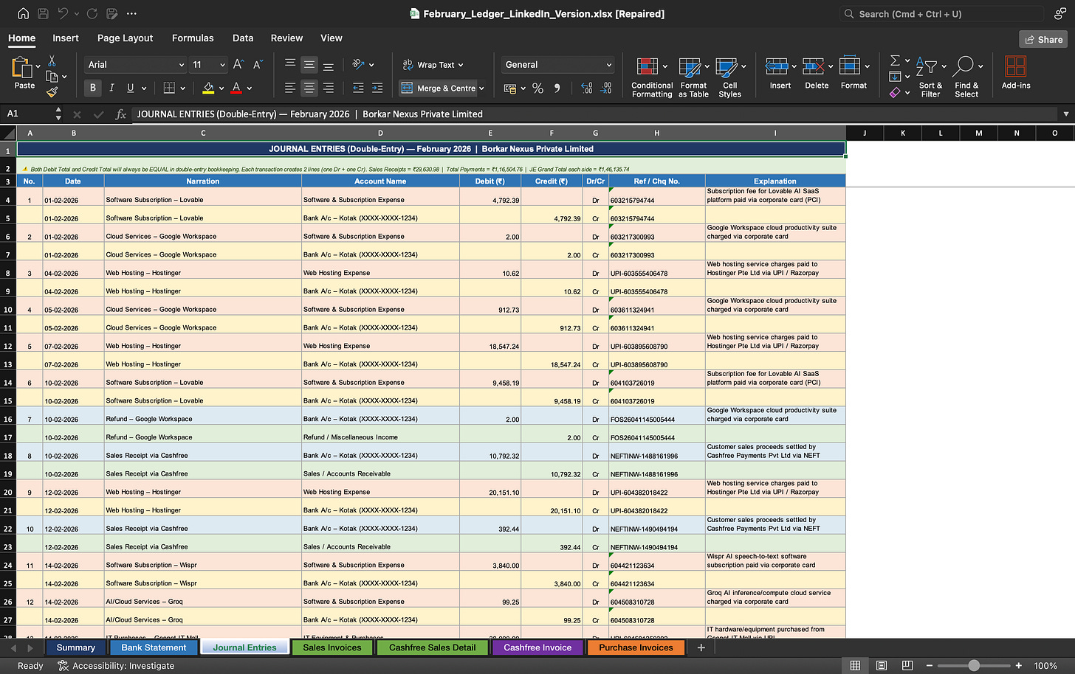Click the Merge & Centre button
1075x674 pixels.
[439, 88]
